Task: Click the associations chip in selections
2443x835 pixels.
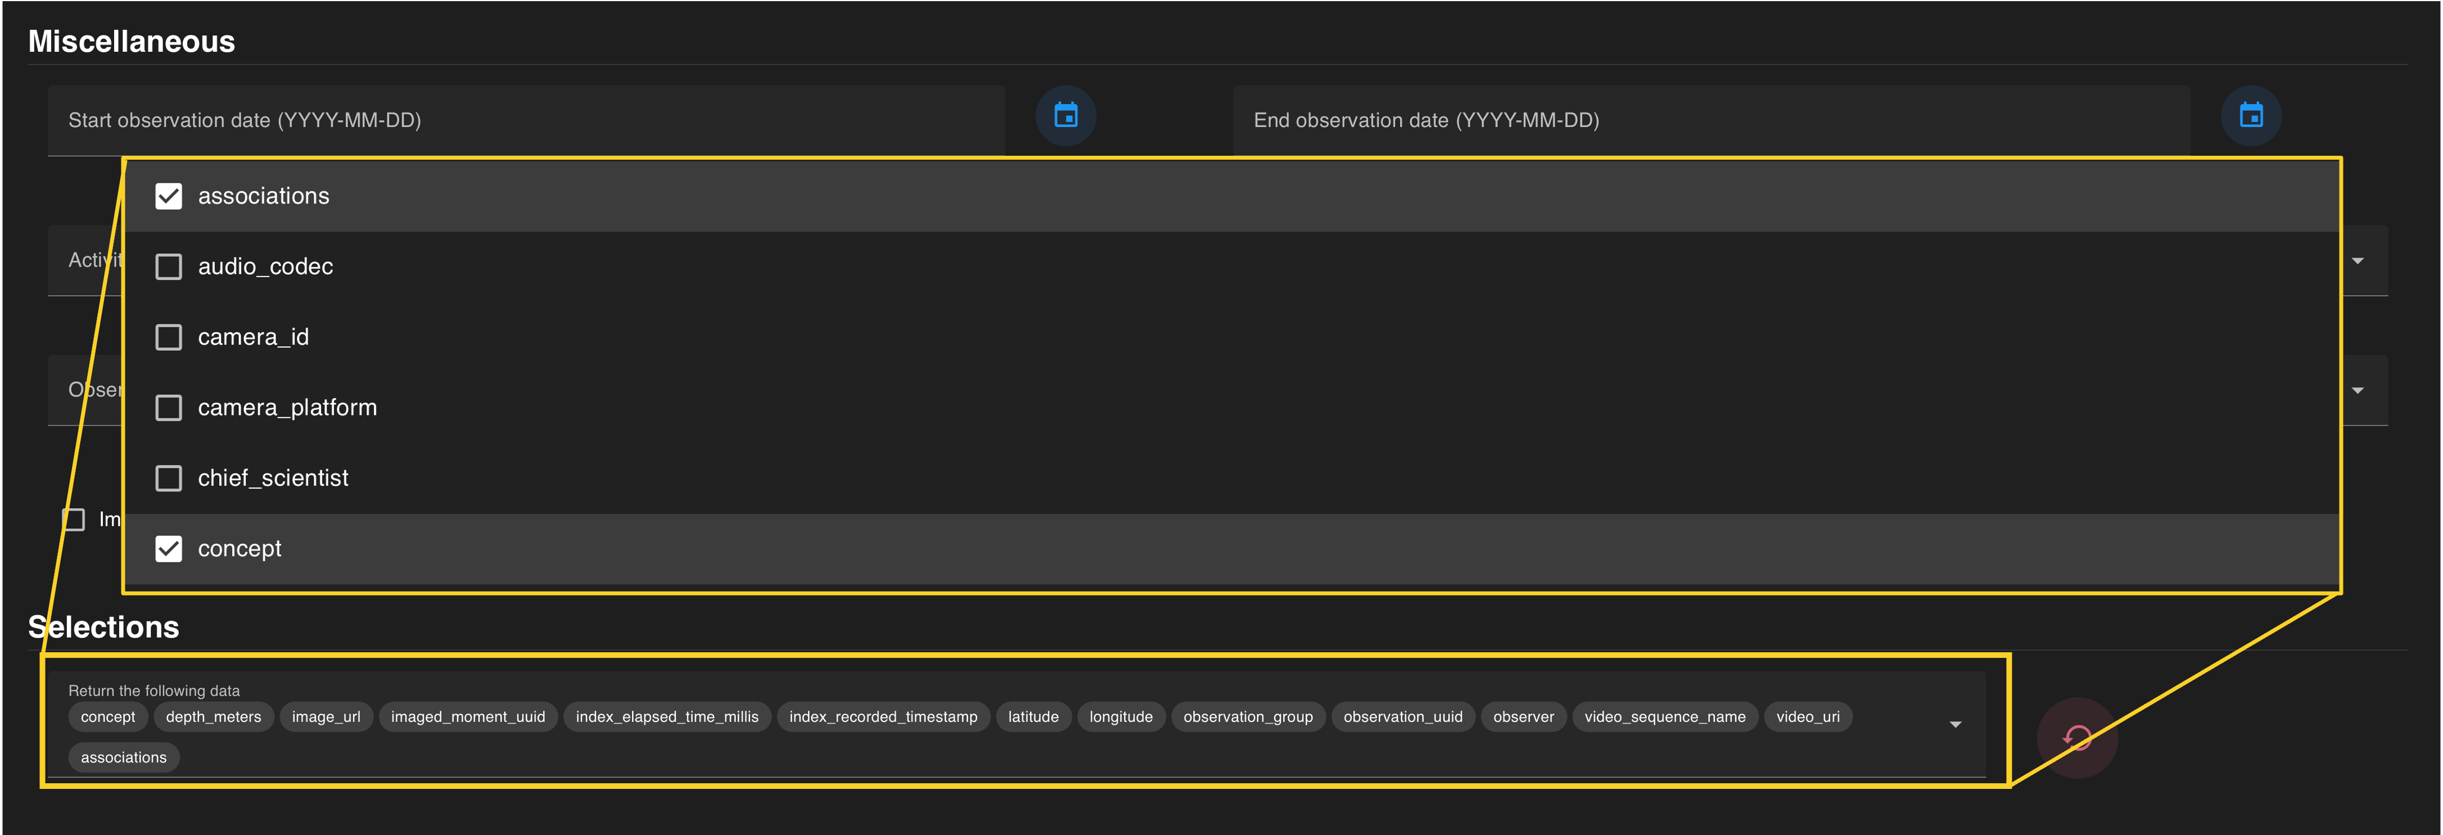Action: 123,757
